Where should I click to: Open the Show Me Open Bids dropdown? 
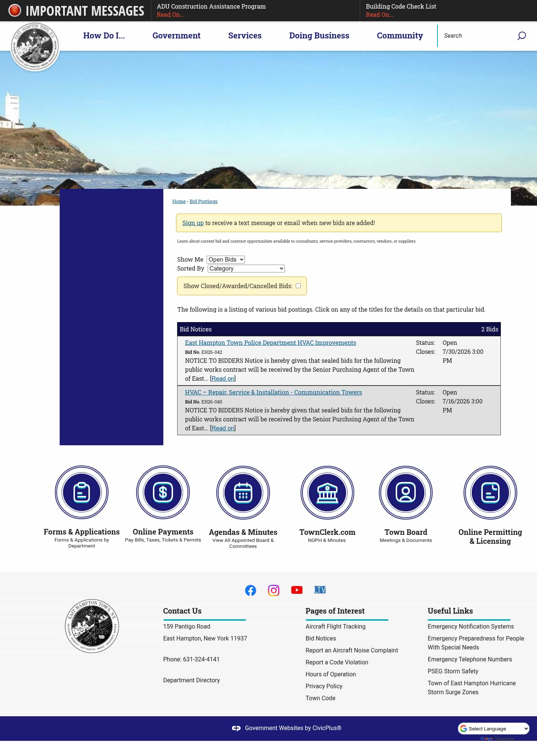(x=226, y=259)
